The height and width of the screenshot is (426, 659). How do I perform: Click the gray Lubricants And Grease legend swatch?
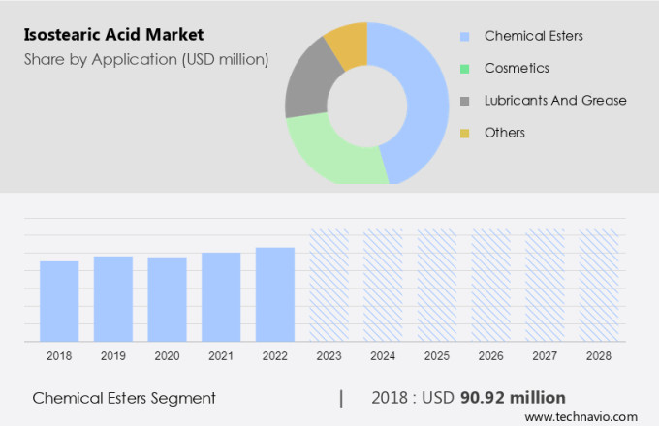coord(465,101)
